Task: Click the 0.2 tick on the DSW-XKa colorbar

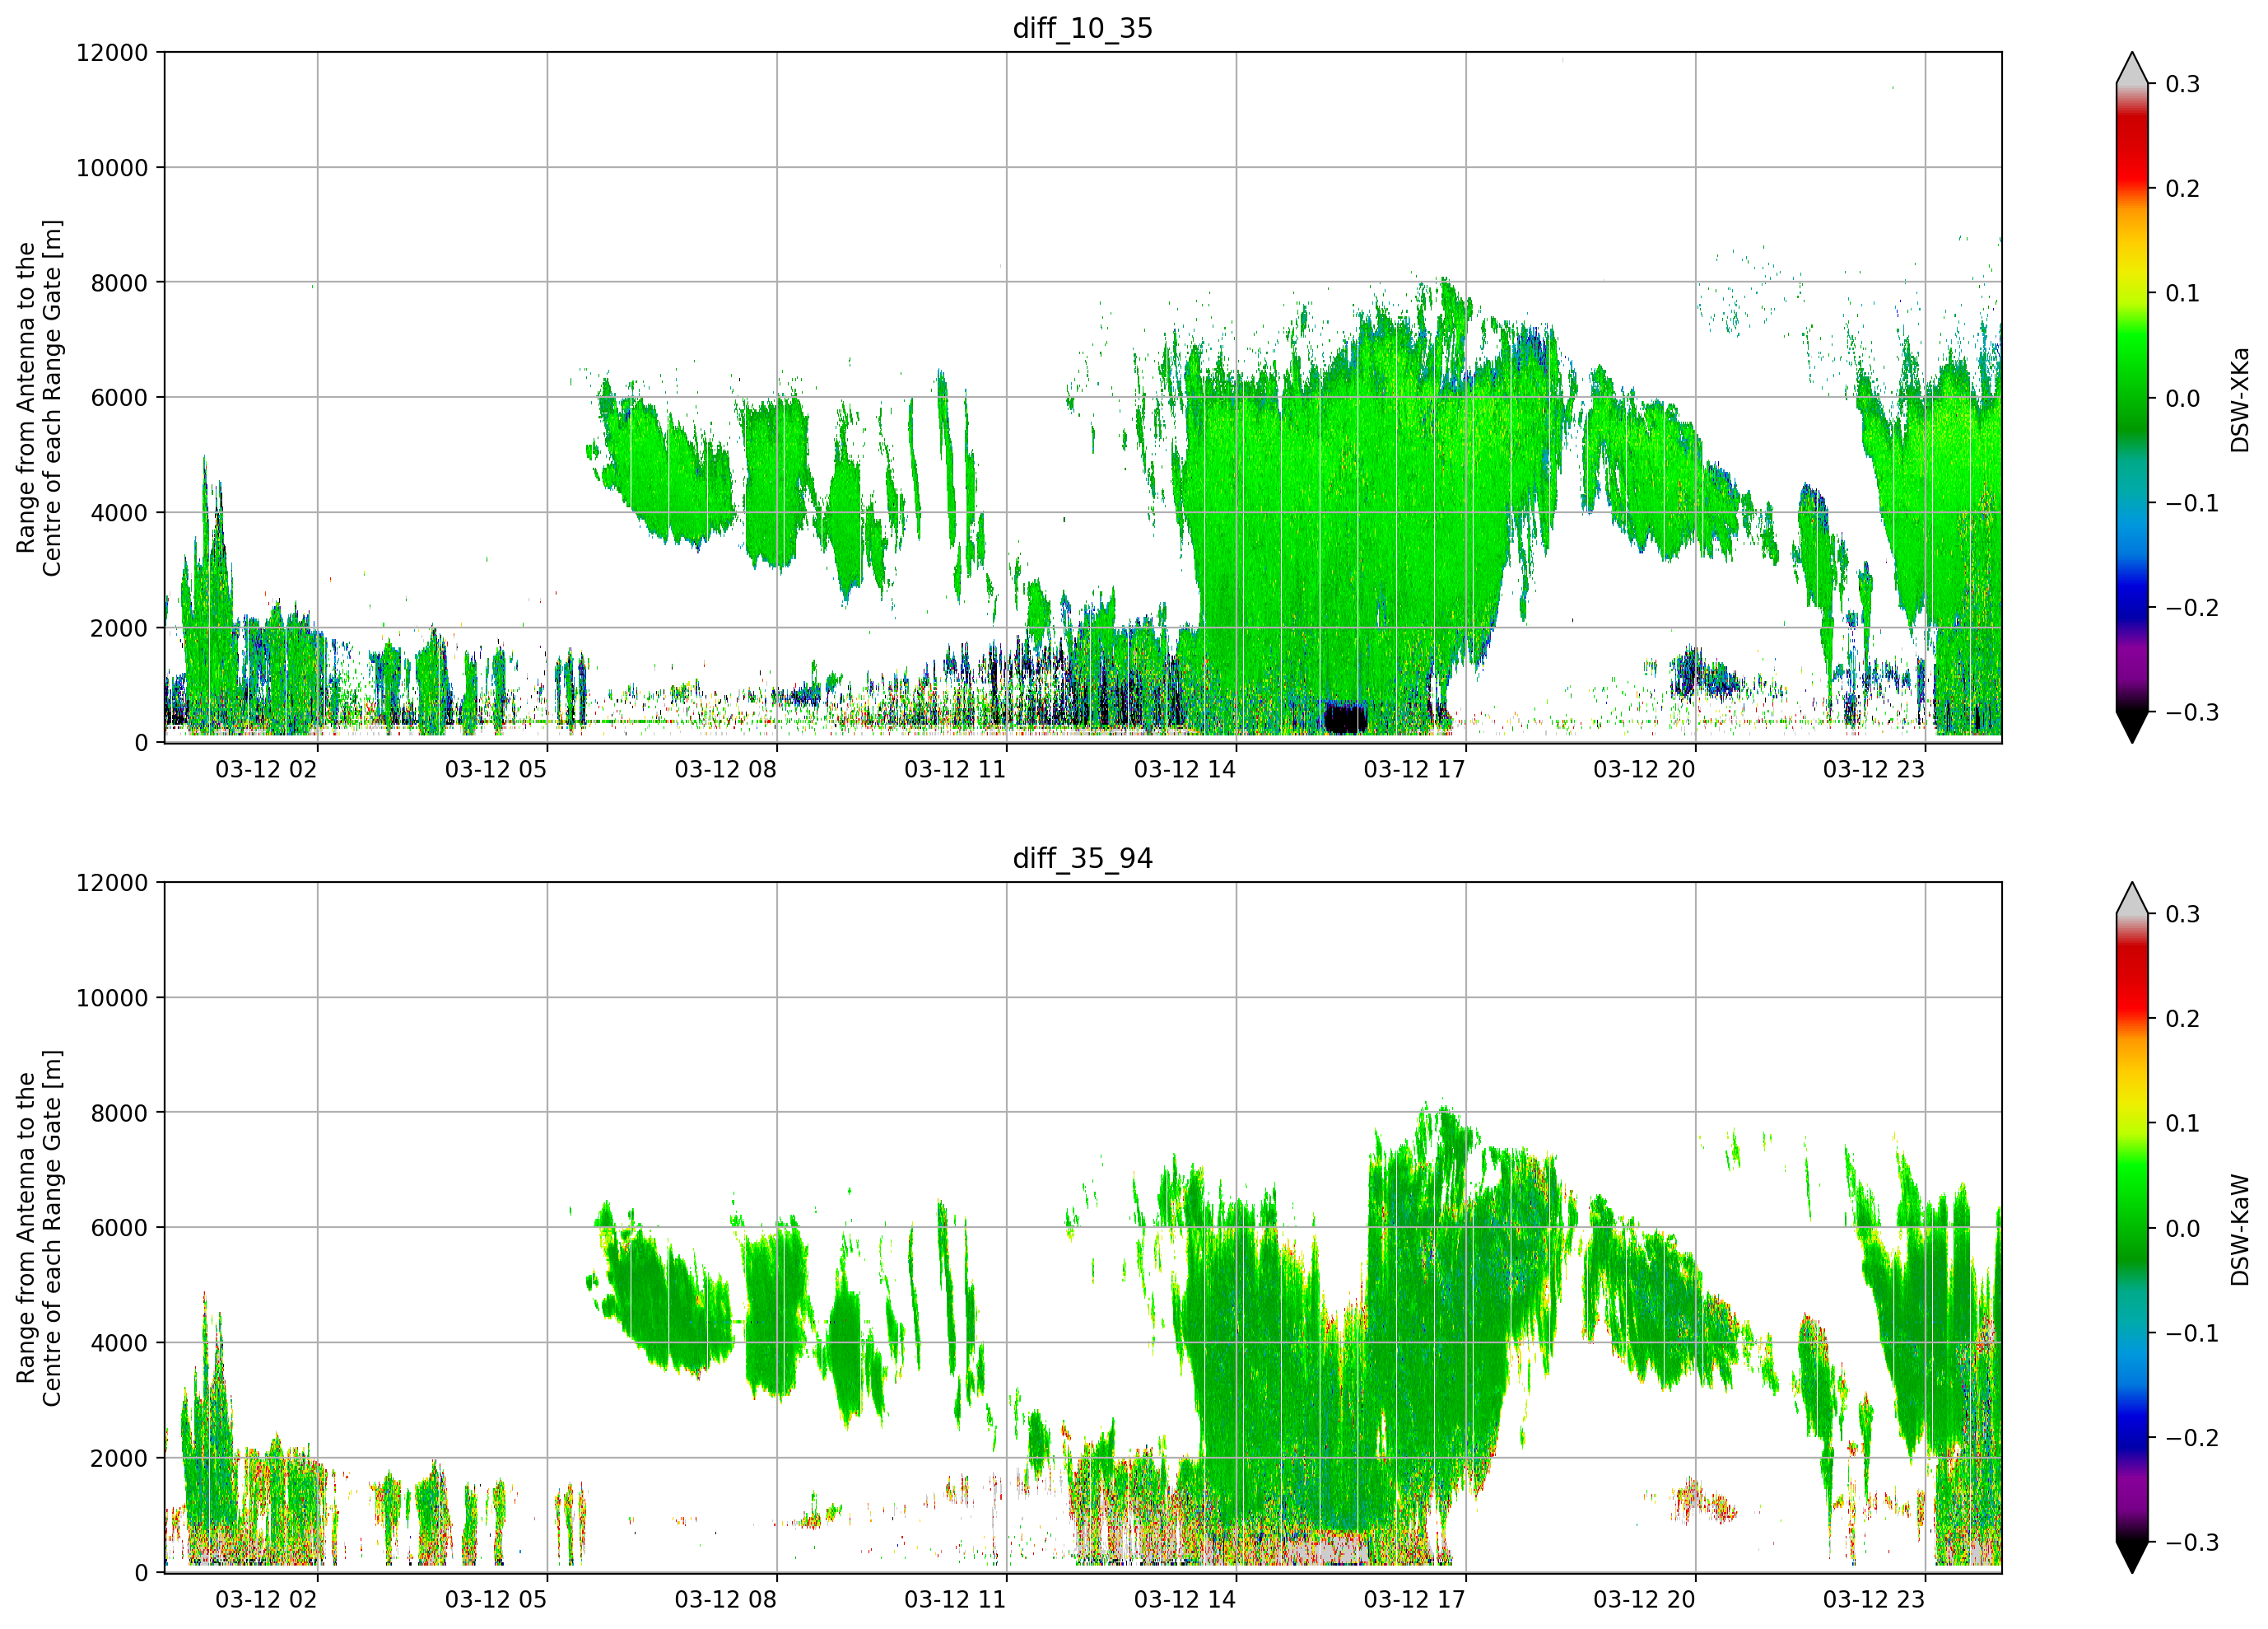Action: point(2183,189)
